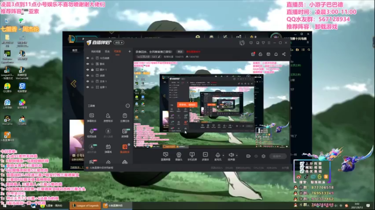Screen dimensions: 375x210
Task: Open the orange highlighted assistant tool
Action: coord(125,148)
